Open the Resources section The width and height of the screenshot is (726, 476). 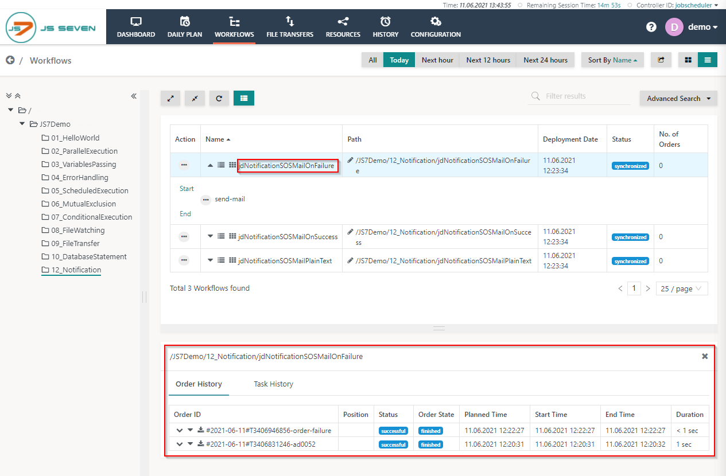(x=343, y=27)
